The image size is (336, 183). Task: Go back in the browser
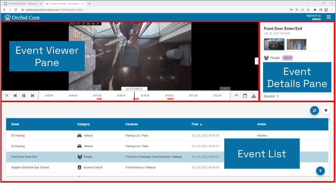tap(5, 10)
